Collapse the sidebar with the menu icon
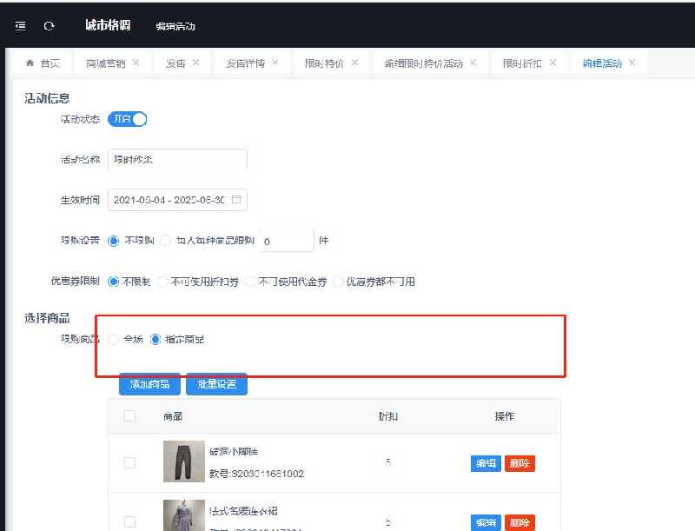The height and width of the screenshot is (531, 695). tap(20, 26)
